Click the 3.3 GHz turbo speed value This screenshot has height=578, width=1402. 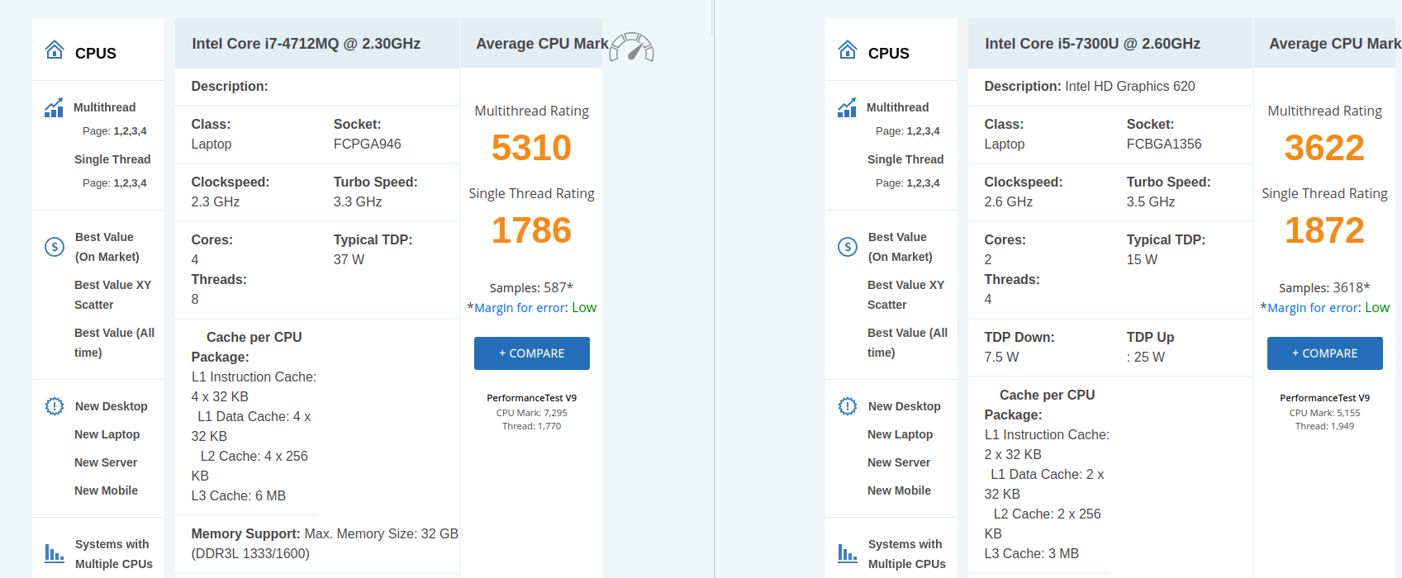(x=358, y=201)
